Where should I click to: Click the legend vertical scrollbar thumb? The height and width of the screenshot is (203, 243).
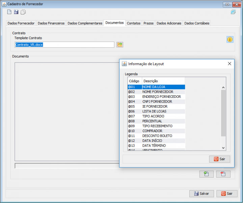(223, 113)
